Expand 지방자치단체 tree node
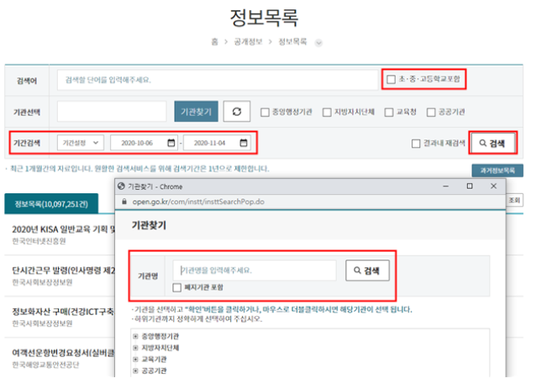 [x=135, y=348]
